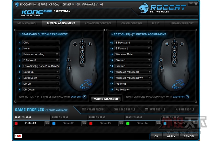Apply the settings with APPLY button
This screenshot has height=141, width=212.
171,136
